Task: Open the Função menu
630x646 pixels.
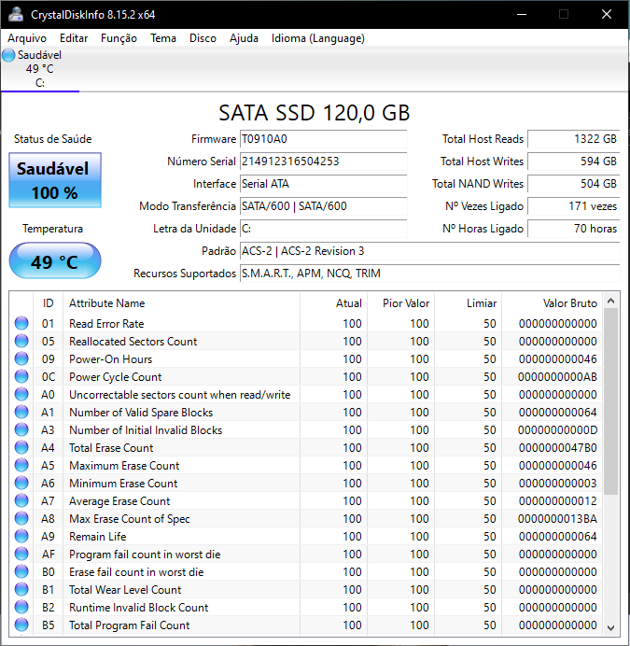Action: (x=119, y=38)
